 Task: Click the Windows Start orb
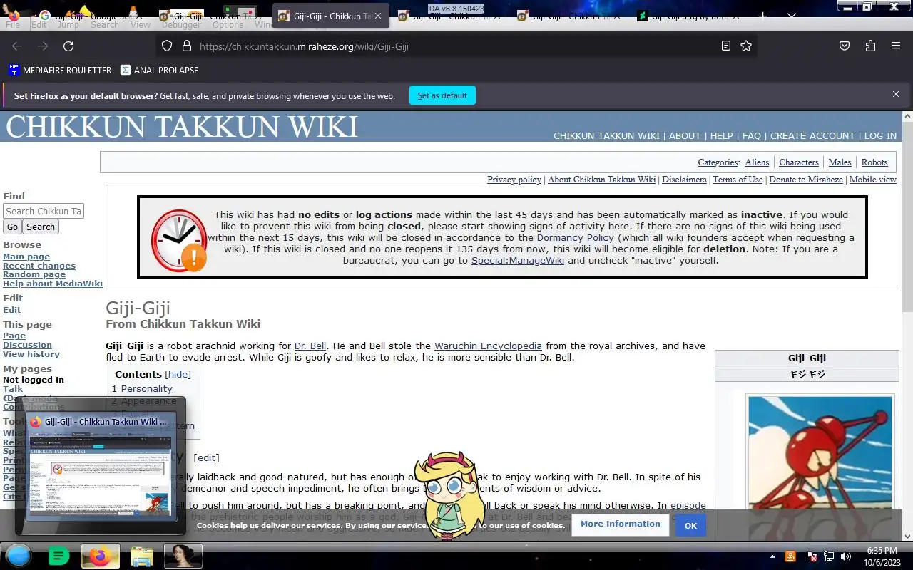[18, 556]
